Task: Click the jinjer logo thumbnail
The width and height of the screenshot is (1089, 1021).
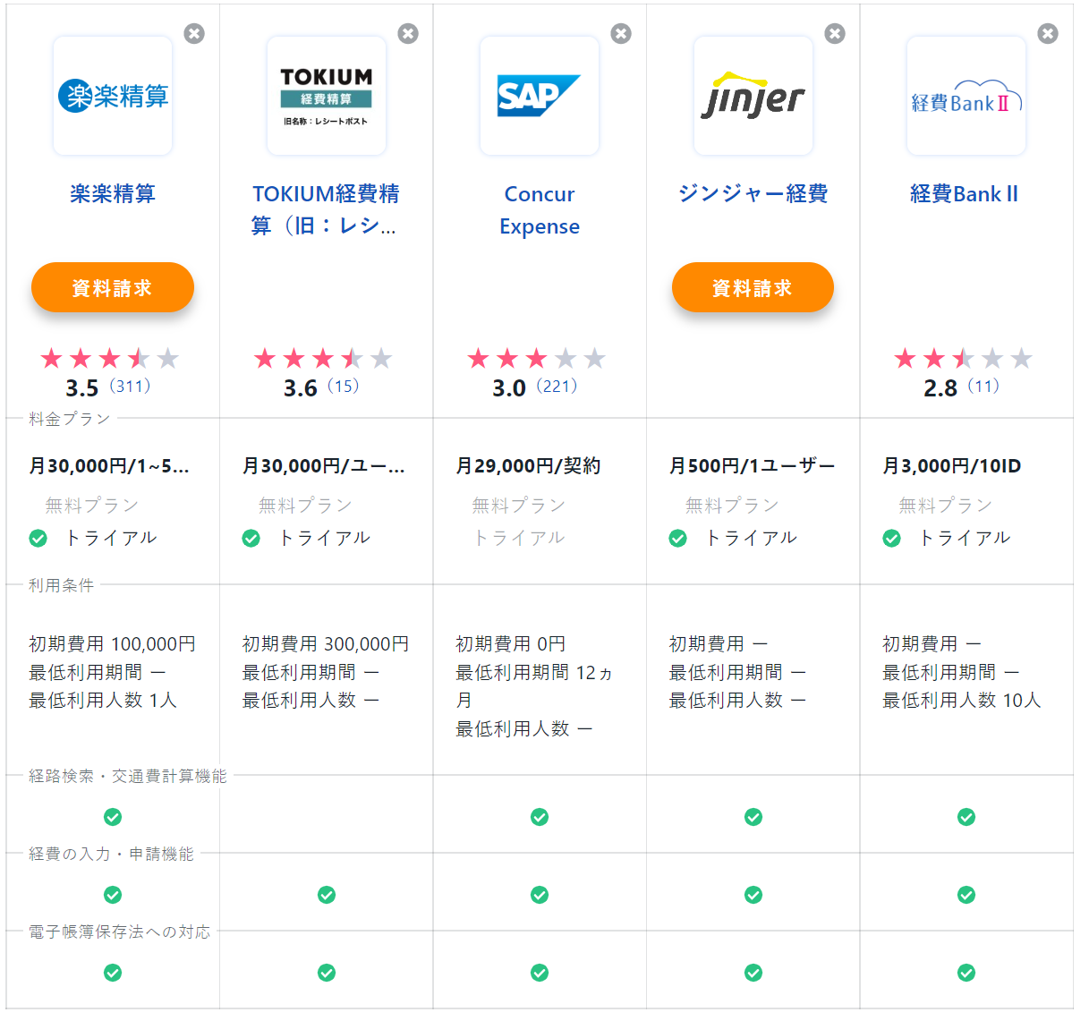Action: [x=753, y=96]
